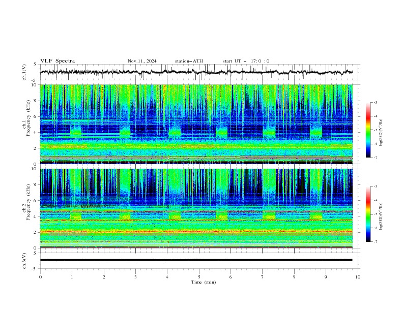Click the ch.2 spectrogram "6" kHz tick label

36,200
